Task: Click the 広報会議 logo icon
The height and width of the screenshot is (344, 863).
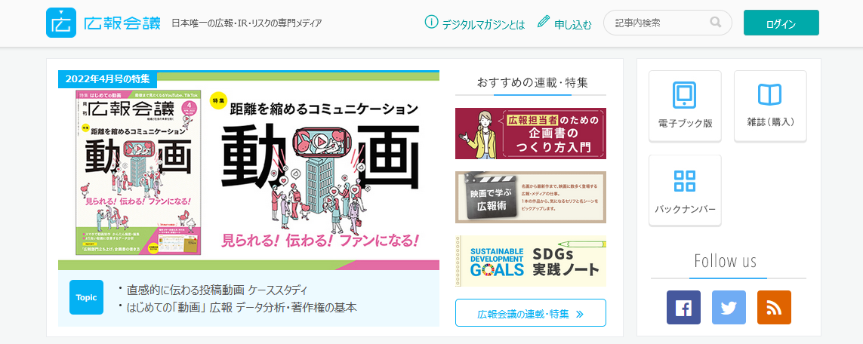Action: point(61,23)
